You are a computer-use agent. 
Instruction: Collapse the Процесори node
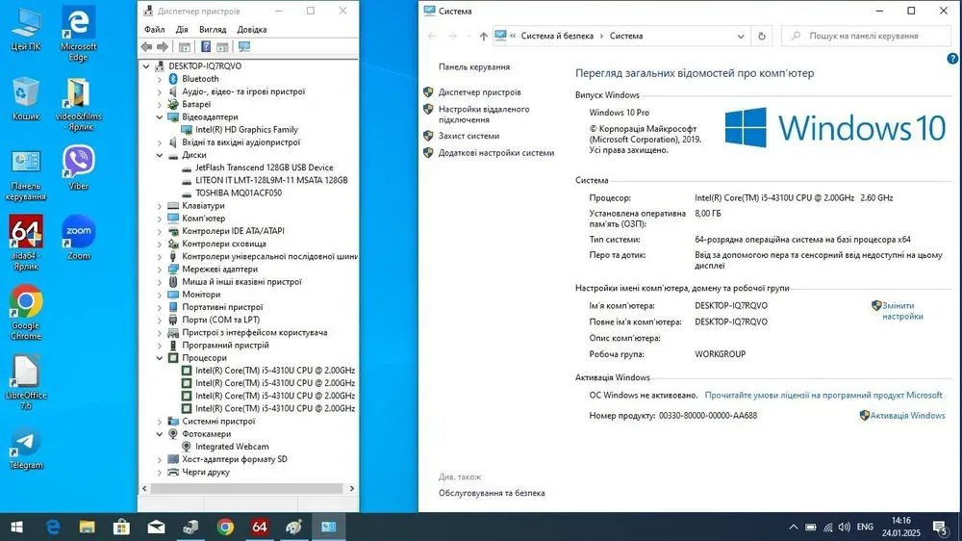click(x=161, y=358)
